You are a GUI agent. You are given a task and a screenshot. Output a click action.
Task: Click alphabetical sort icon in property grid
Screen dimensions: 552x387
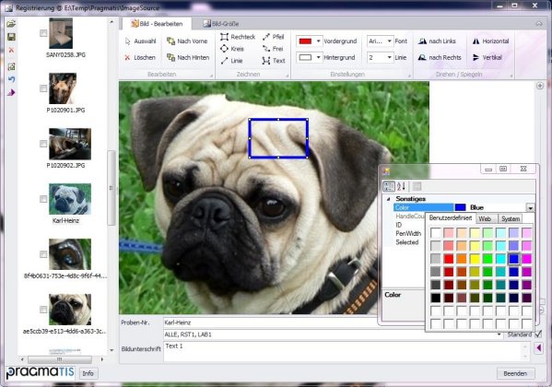[401, 186]
